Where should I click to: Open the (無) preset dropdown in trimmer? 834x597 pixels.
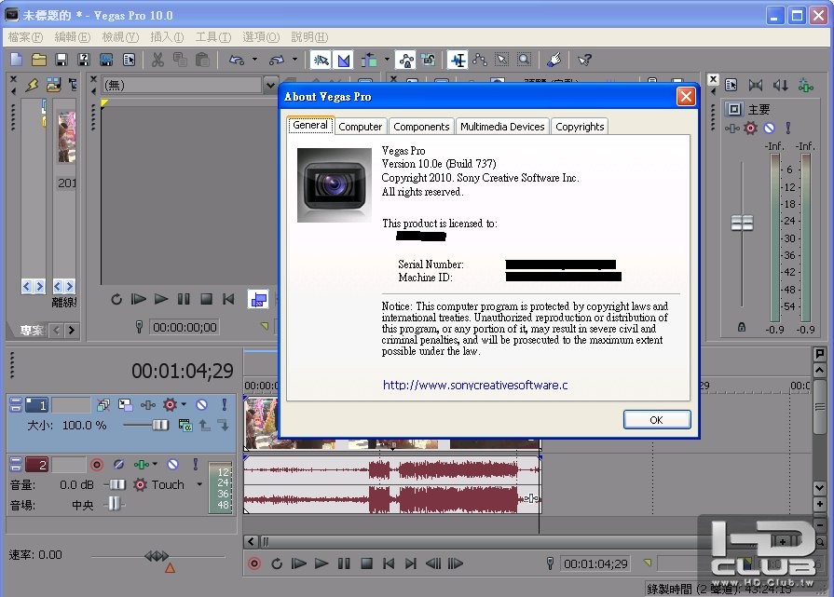[270, 85]
